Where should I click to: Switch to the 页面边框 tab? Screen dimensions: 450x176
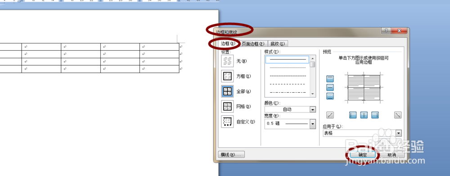pos(253,44)
